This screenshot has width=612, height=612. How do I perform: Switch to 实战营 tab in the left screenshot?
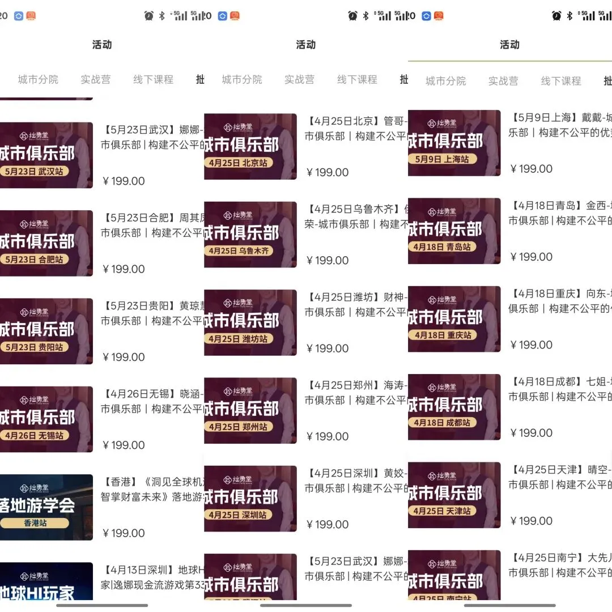96,80
